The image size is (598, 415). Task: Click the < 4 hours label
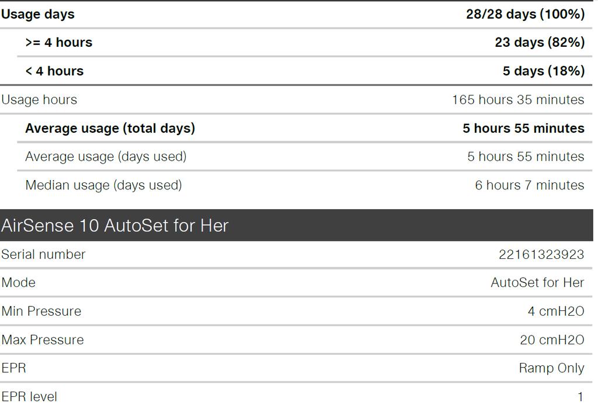[x=54, y=71]
